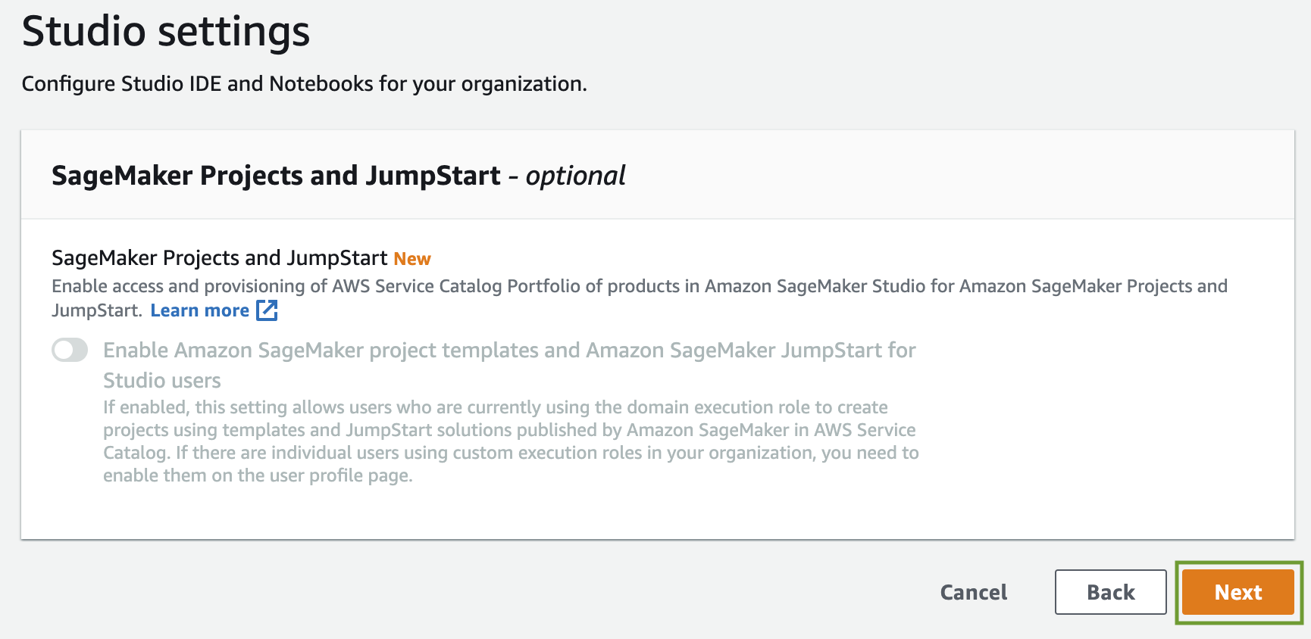
Task: Click the external link icon beside Learn more
Action: coord(267,310)
